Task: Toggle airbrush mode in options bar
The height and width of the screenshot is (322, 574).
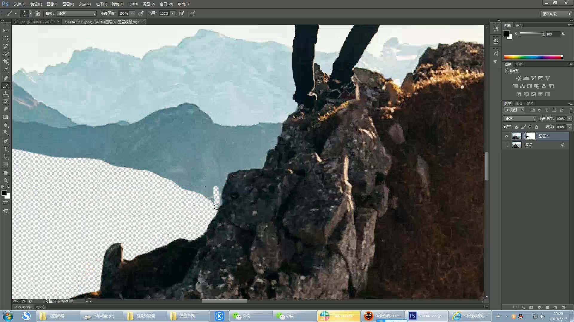Action: 181,13
